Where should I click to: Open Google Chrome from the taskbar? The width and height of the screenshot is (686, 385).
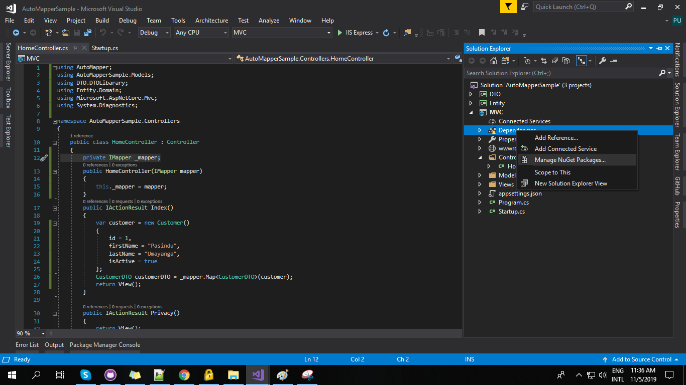184,374
